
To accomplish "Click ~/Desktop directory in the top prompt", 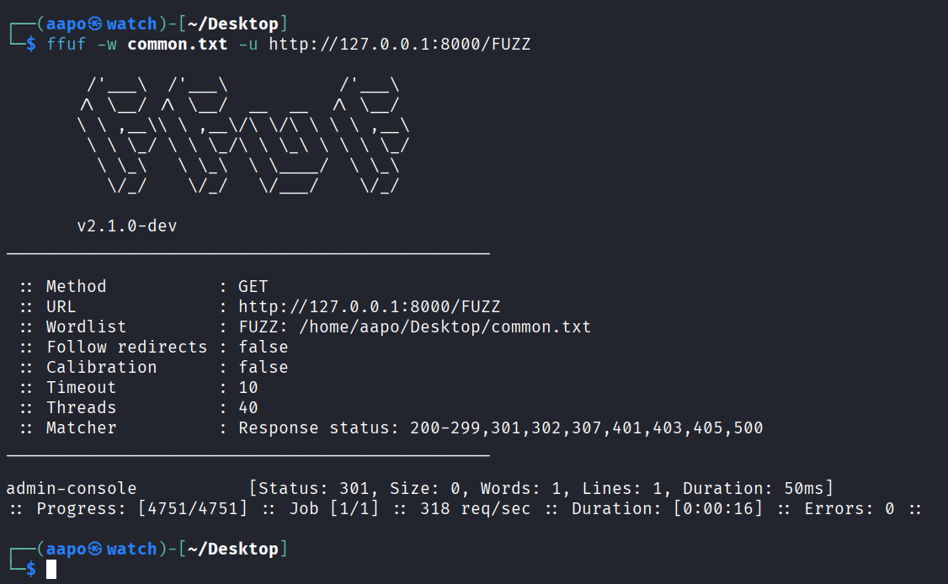I will pyautogui.click(x=232, y=24).
